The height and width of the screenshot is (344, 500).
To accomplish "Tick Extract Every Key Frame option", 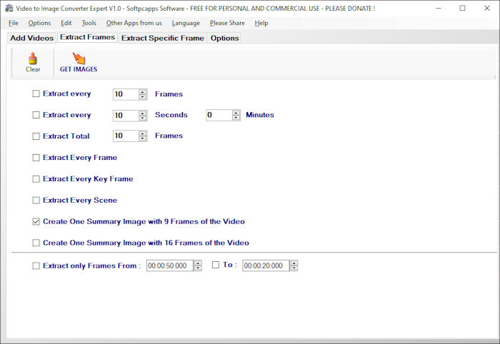I will pos(36,179).
